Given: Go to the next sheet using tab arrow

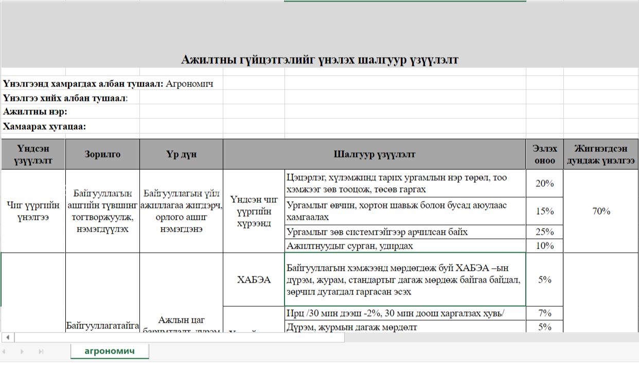Looking at the screenshot, I should 22,352.
